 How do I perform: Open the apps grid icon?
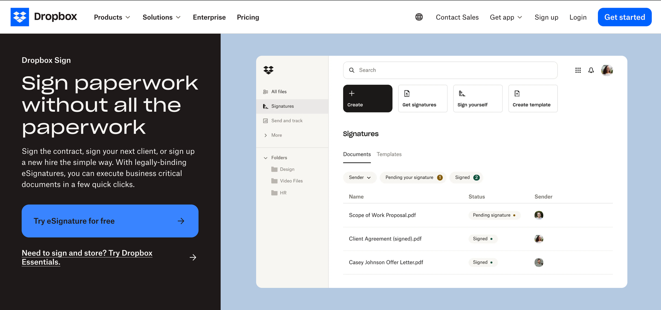pyautogui.click(x=578, y=70)
